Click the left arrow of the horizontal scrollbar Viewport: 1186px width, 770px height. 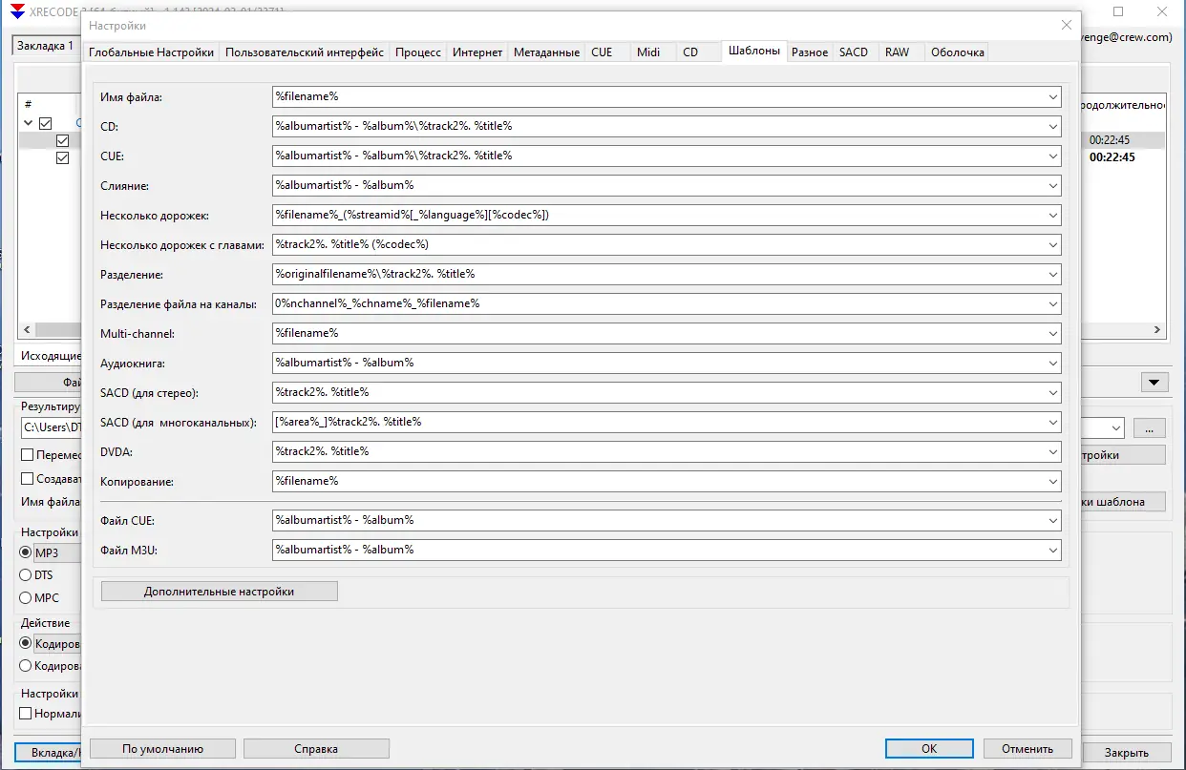tap(25, 329)
